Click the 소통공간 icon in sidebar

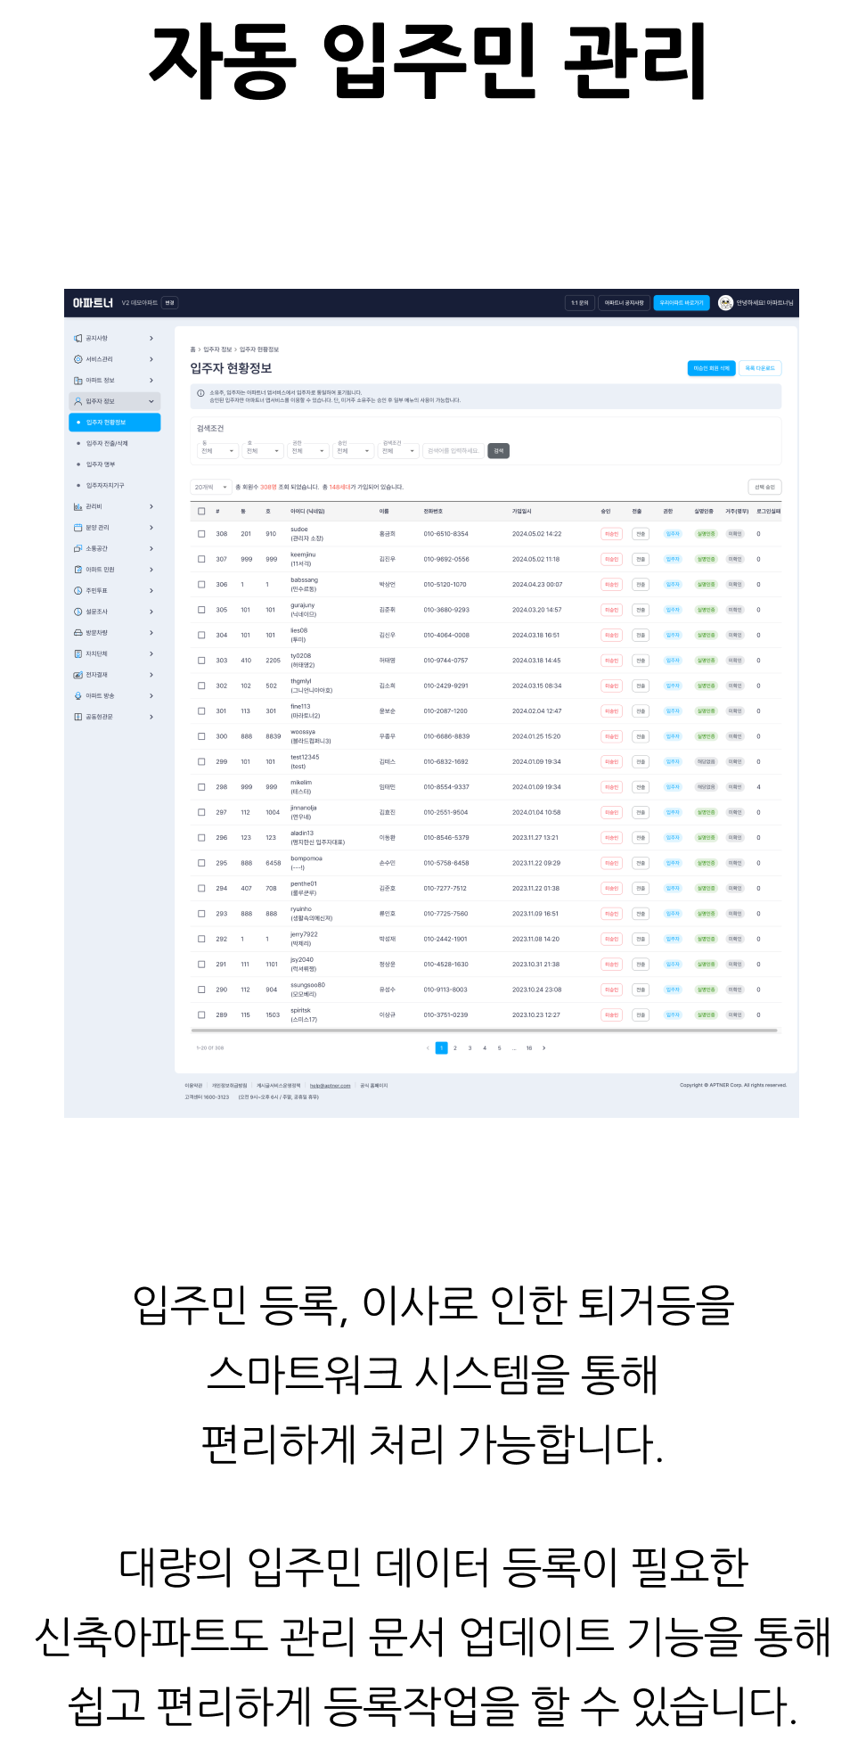[78, 548]
